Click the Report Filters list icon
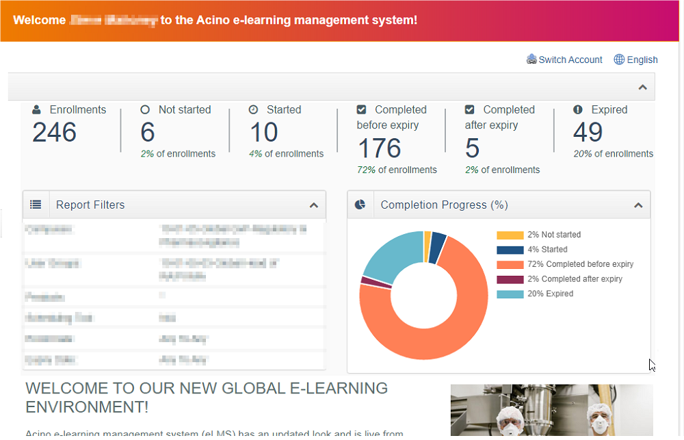This screenshot has width=684, height=440. (36, 205)
